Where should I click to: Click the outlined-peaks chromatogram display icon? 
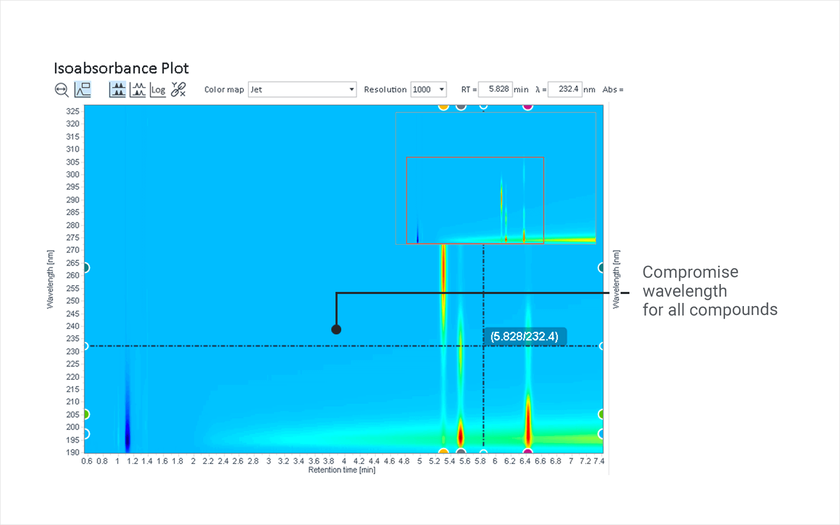138,90
